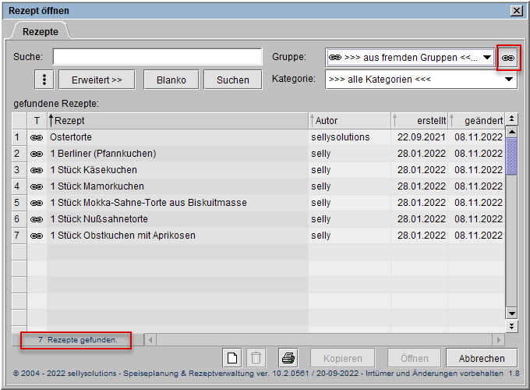
Task: Click the printer icon
Action: pos(288,358)
